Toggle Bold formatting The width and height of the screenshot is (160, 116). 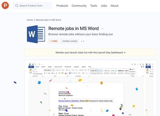tap(45, 73)
